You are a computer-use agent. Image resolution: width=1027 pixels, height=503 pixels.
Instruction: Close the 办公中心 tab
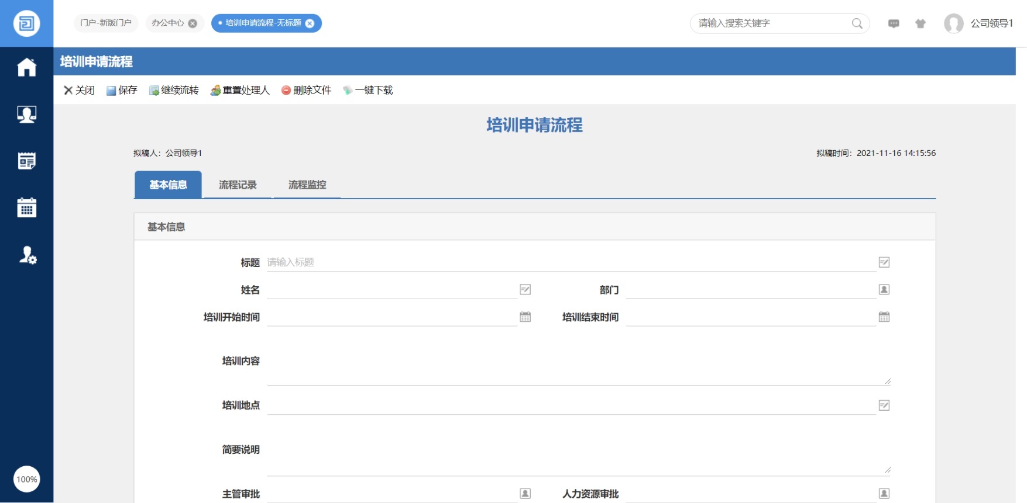(x=193, y=23)
